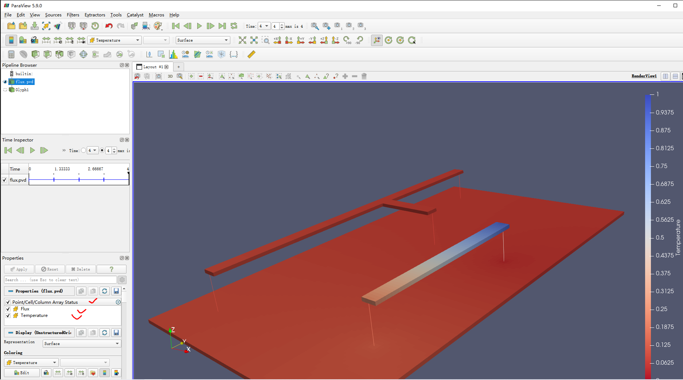
Task: Click the Properties search field
Action: [61, 280]
